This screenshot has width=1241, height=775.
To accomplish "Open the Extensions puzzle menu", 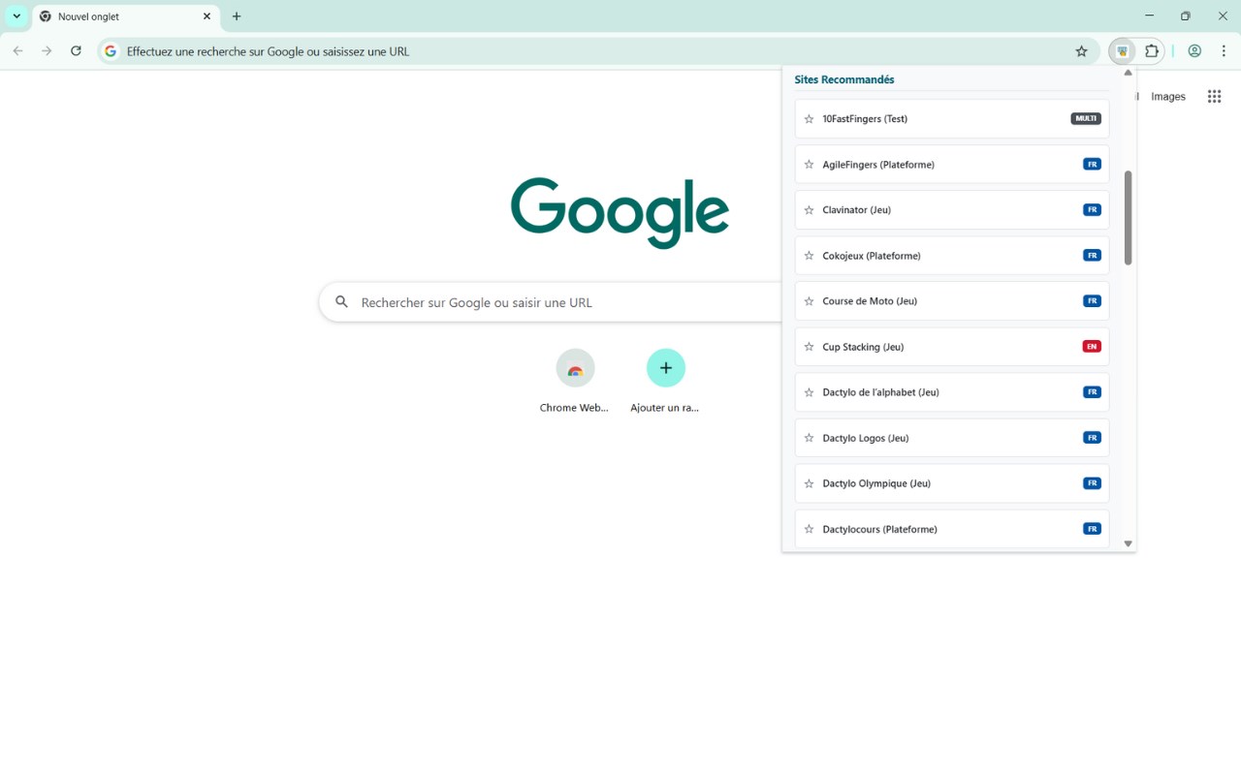I will coord(1152,51).
